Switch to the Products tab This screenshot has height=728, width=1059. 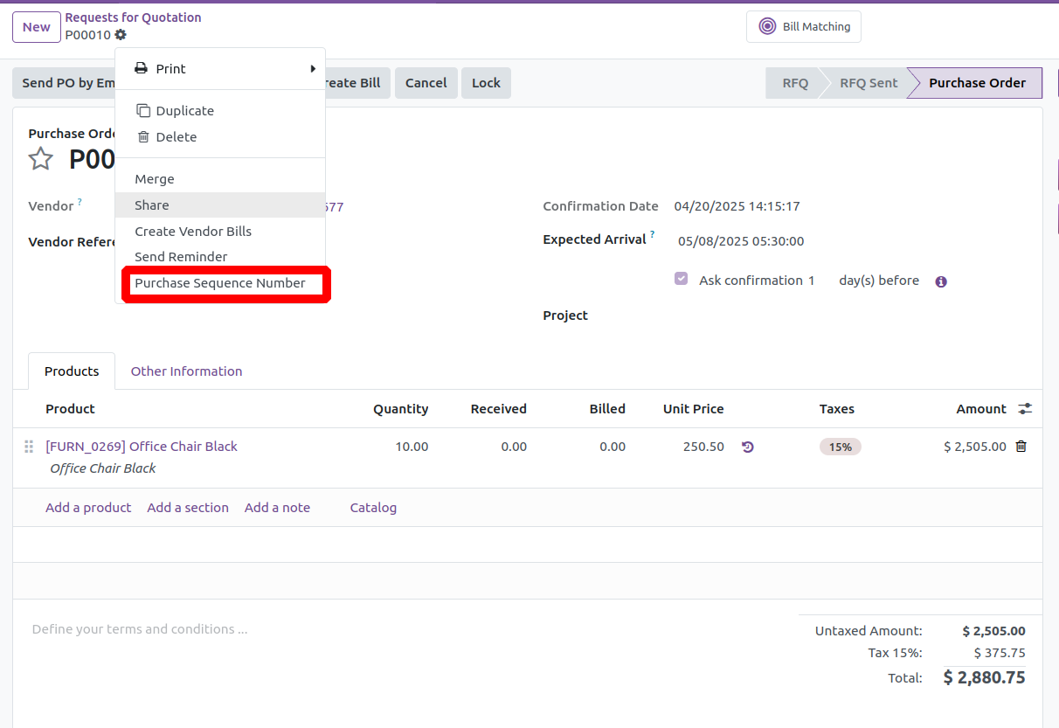click(x=72, y=371)
